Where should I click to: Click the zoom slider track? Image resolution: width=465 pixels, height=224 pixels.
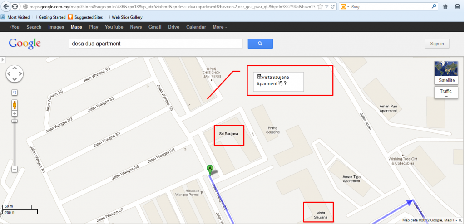click(15, 144)
